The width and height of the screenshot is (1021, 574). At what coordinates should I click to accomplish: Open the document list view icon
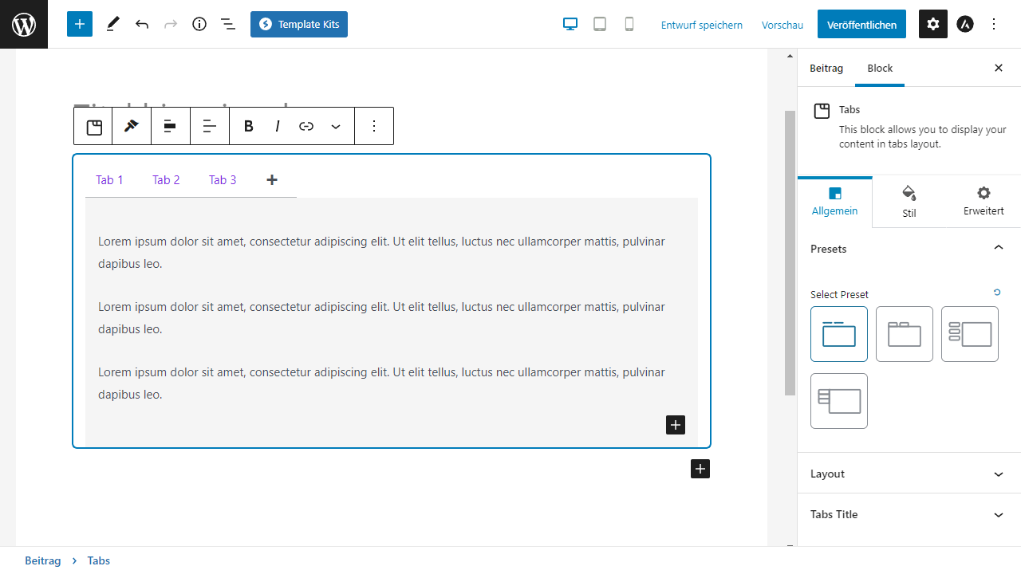tap(228, 24)
